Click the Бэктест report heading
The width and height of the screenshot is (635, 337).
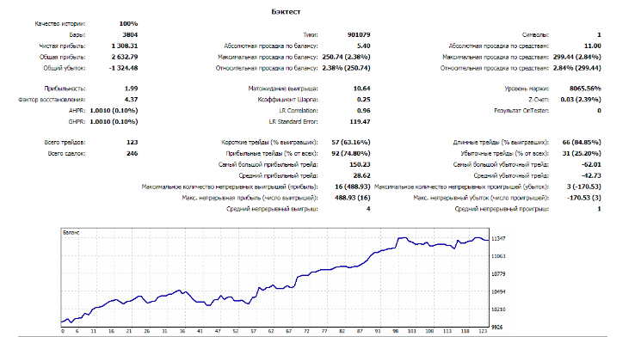click(x=286, y=12)
